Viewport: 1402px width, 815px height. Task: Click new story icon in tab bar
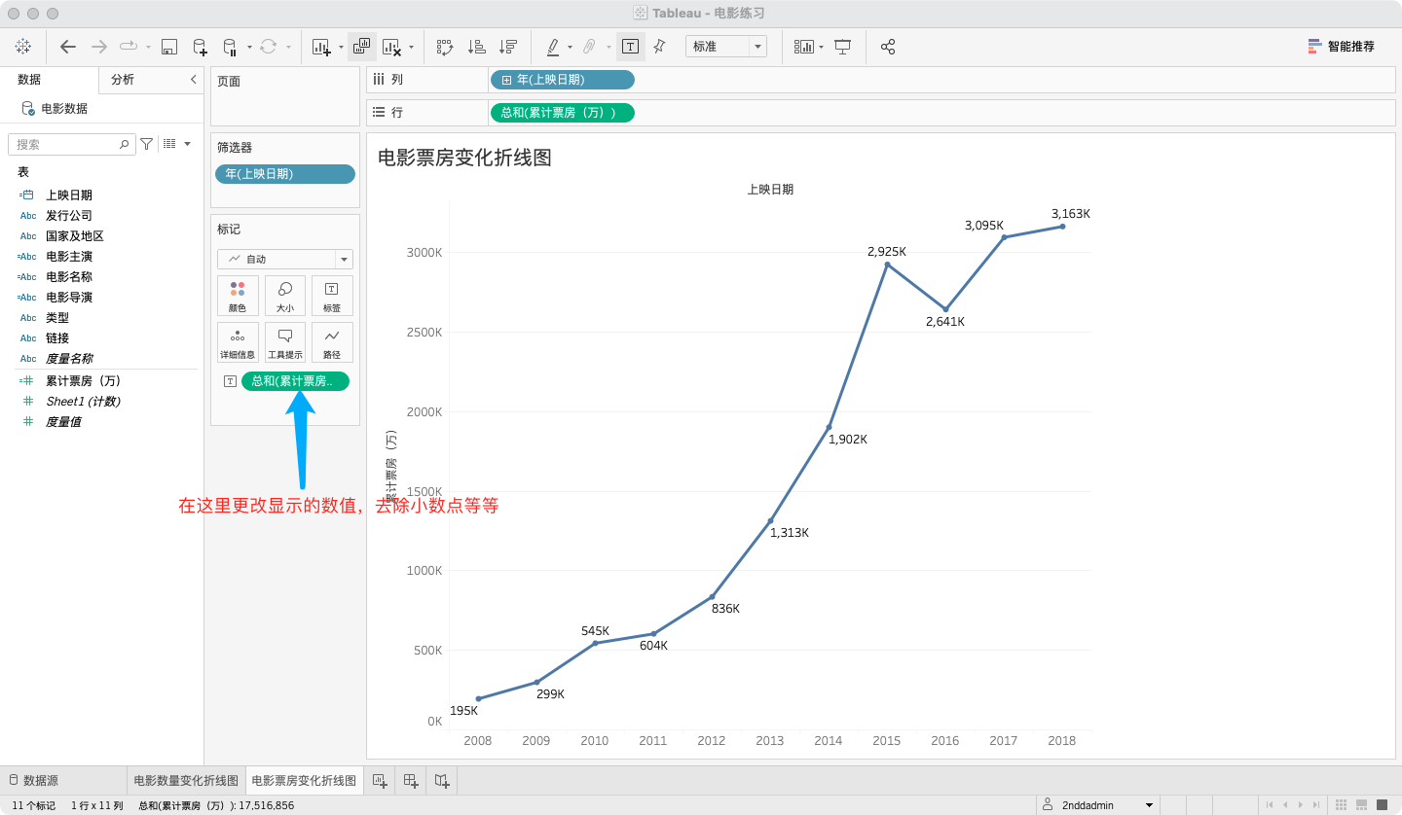(x=442, y=780)
